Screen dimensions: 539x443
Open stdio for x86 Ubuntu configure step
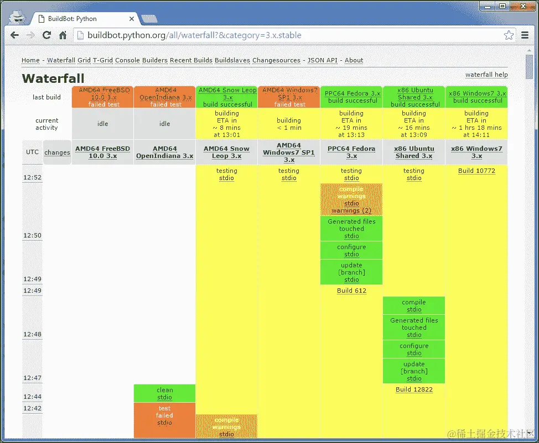tap(414, 353)
